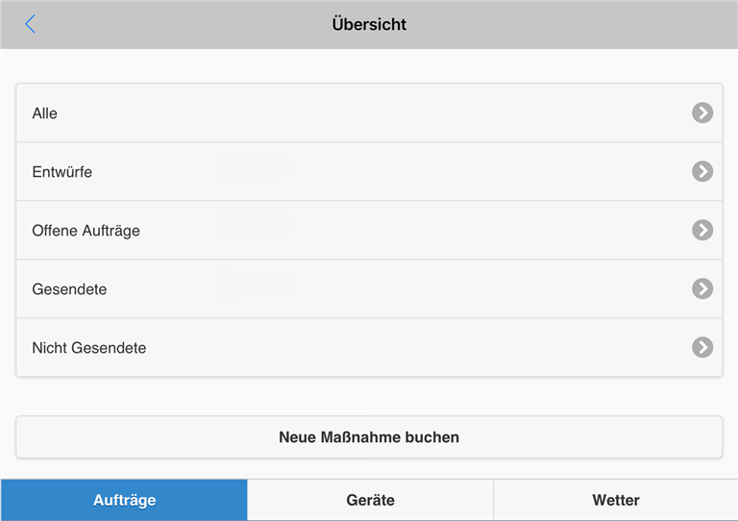738x521 pixels.
Task: Expand Nicht Gesendete with its arrow icon
Action: coord(702,347)
